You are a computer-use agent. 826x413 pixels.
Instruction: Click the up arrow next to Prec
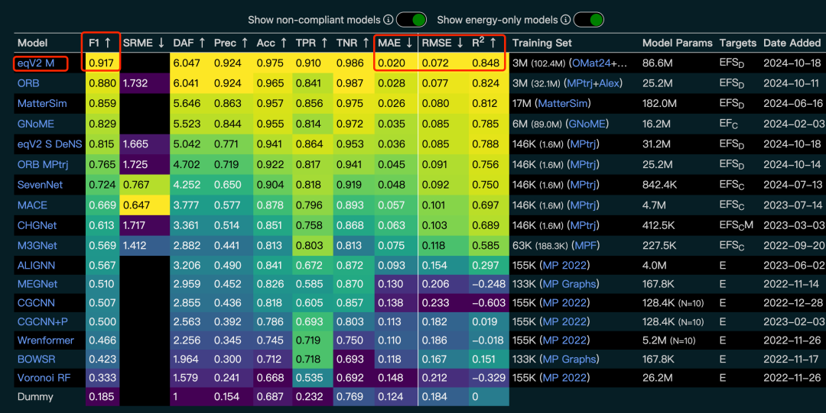point(245,43)
